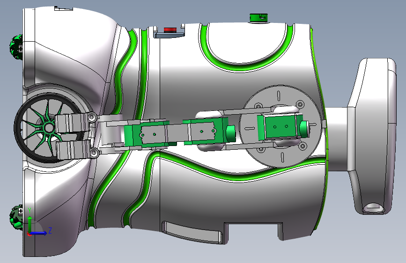Viewport: 406px width, 263px height.
Task: Select the upper gray gripper finger
Action: pos(72,123)
